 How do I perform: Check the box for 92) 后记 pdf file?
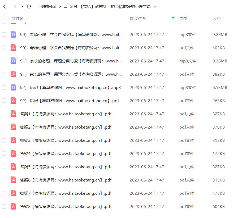(x=4, y=101)
